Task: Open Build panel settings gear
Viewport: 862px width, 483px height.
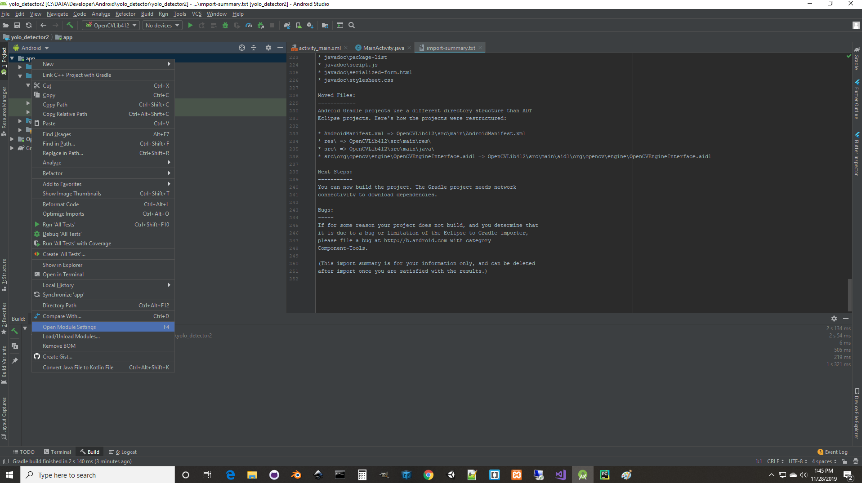Action: click(834, 319)
